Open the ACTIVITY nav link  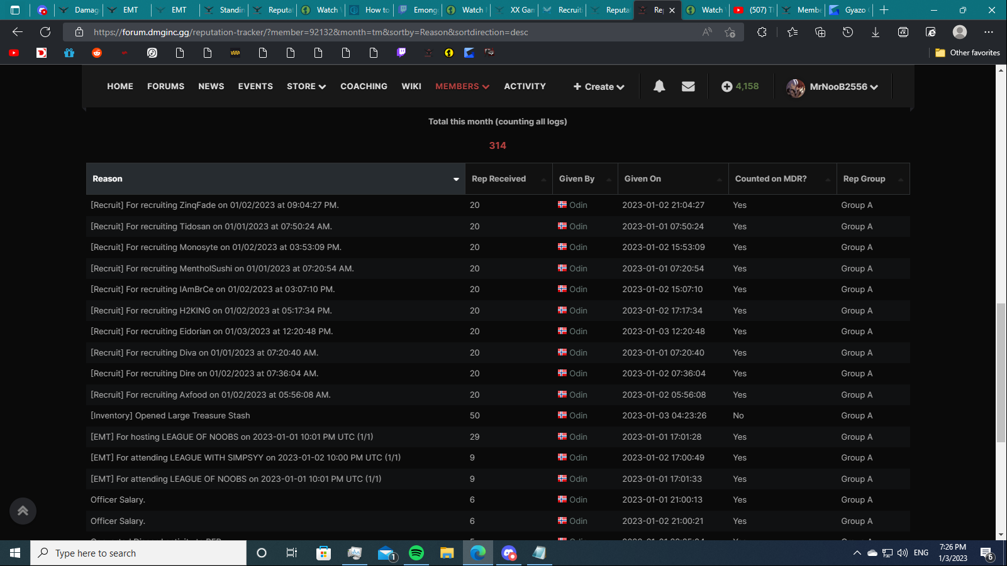tap(525, 87)
